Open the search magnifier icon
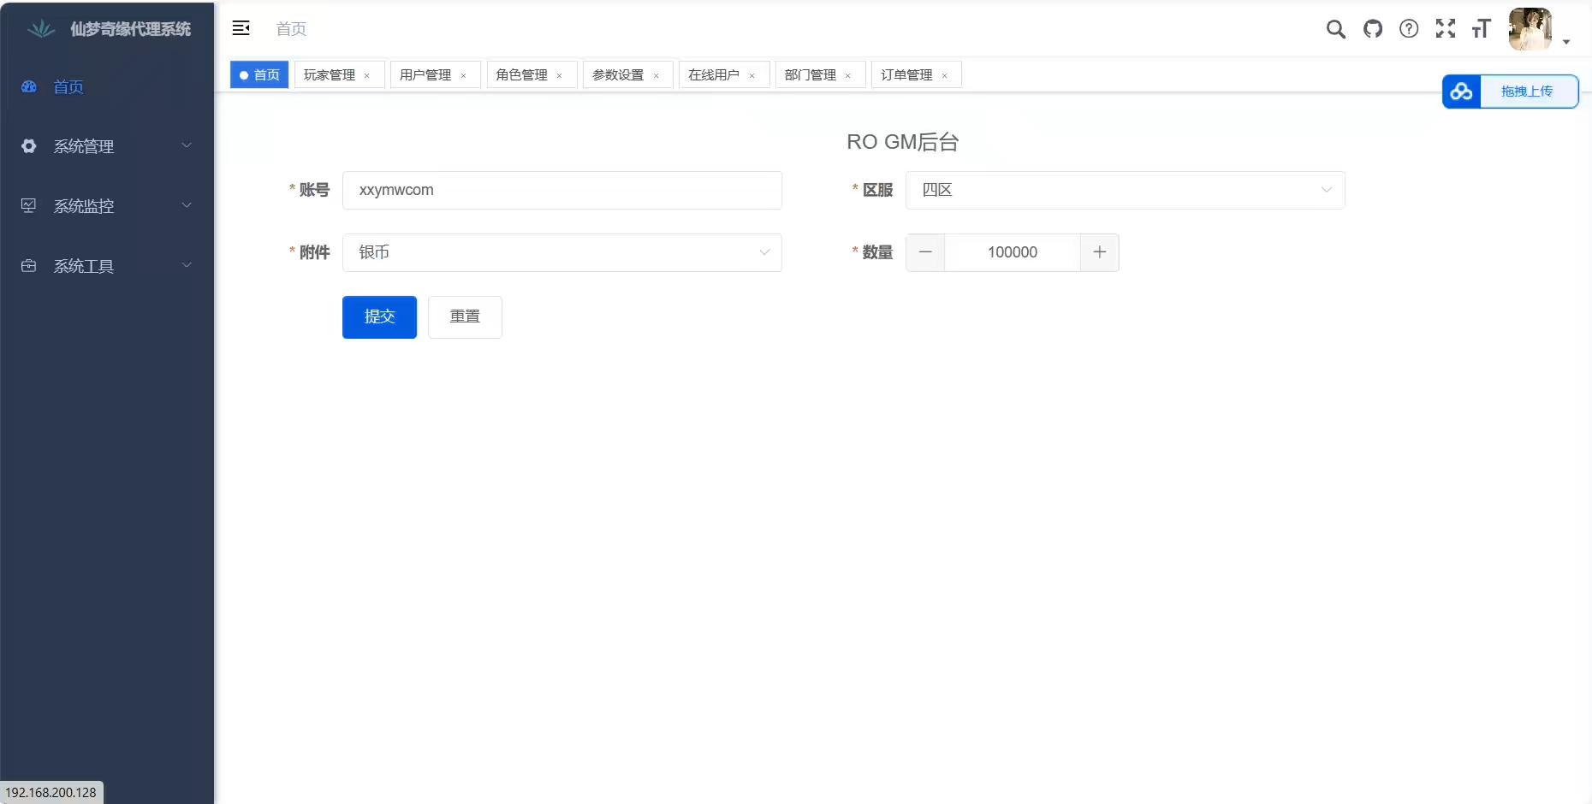The image size is (1592, 804). [x=1335, y=29]
